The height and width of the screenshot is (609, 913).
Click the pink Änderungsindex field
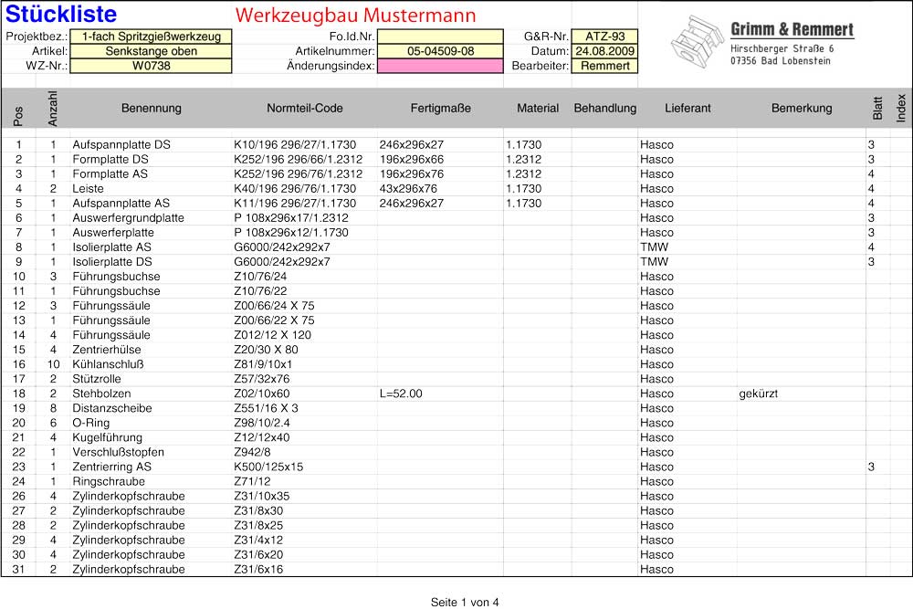point(440,66)
